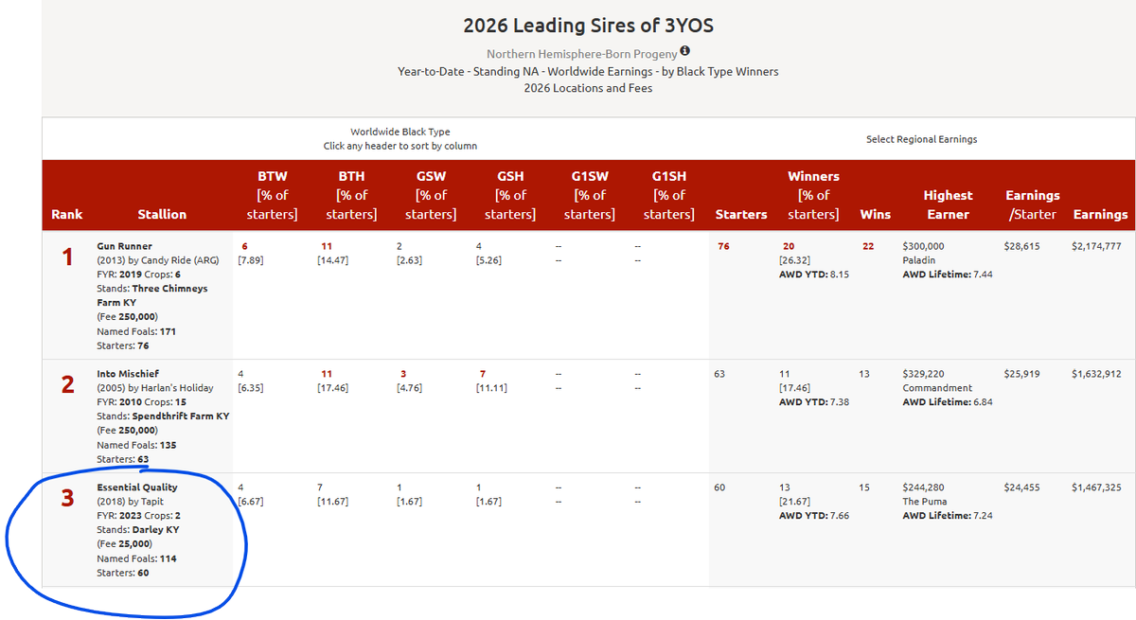Sort by Highest Earner column

click(948, 204)
